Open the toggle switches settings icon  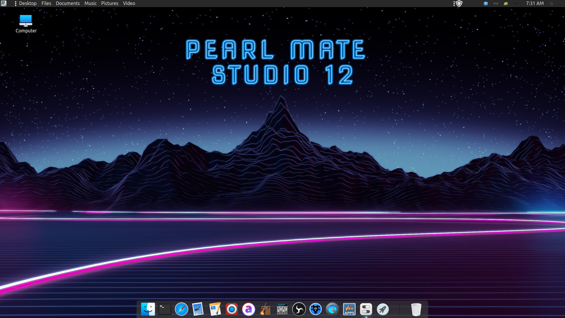point(366,309)
